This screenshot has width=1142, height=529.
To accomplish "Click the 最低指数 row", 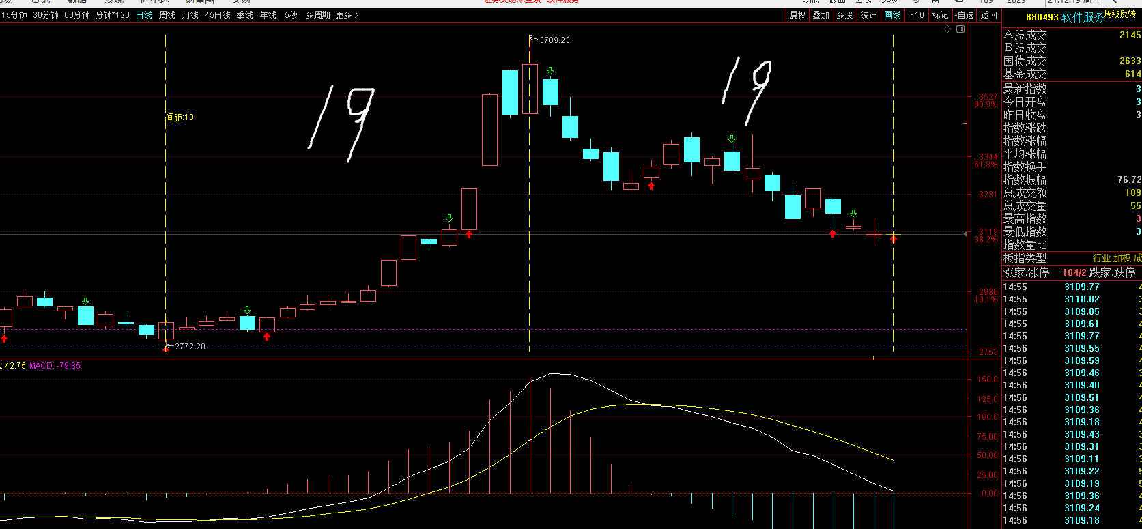I will pyautogui.click(x=1072, y=231).
